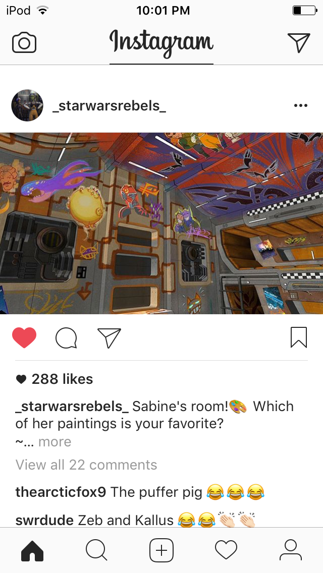Image resolution: width=323 pixels, height=573 pixels.
Task: View all 22 comments
Action: coord(86,465)
